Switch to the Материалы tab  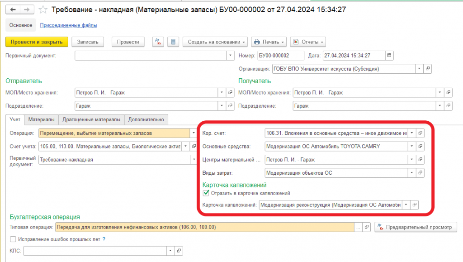tap(41, 119)
